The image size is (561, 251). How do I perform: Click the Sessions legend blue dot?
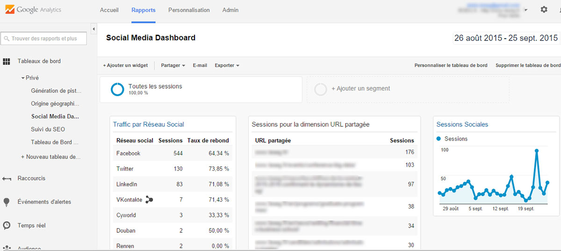tap(439, 139)
